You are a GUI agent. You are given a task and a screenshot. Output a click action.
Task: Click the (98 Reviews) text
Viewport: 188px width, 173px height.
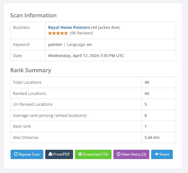coord(81,33)
